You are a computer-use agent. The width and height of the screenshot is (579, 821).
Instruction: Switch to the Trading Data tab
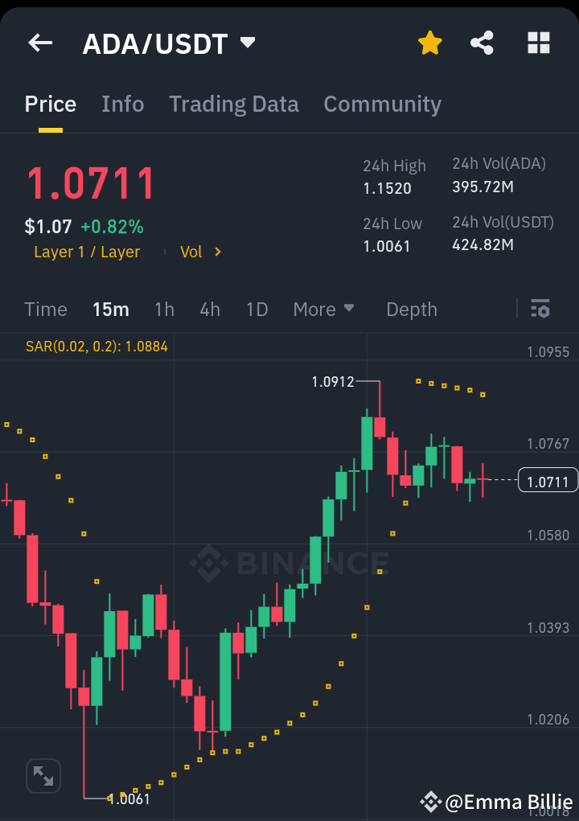tap(234, 104)
